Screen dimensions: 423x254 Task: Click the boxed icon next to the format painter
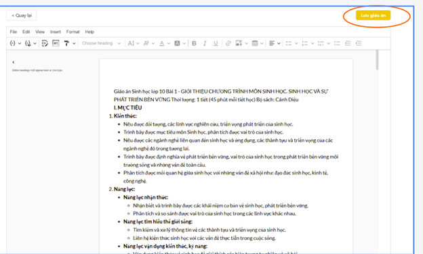click(56, 43)
